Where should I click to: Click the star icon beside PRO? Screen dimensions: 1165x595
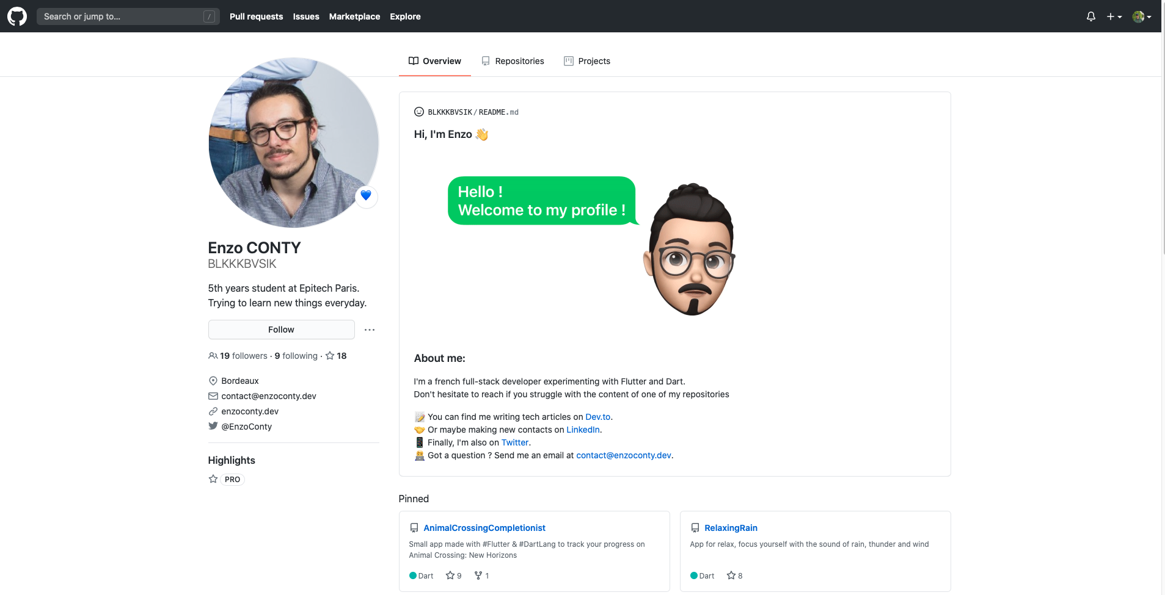click(x=213, y=479)
